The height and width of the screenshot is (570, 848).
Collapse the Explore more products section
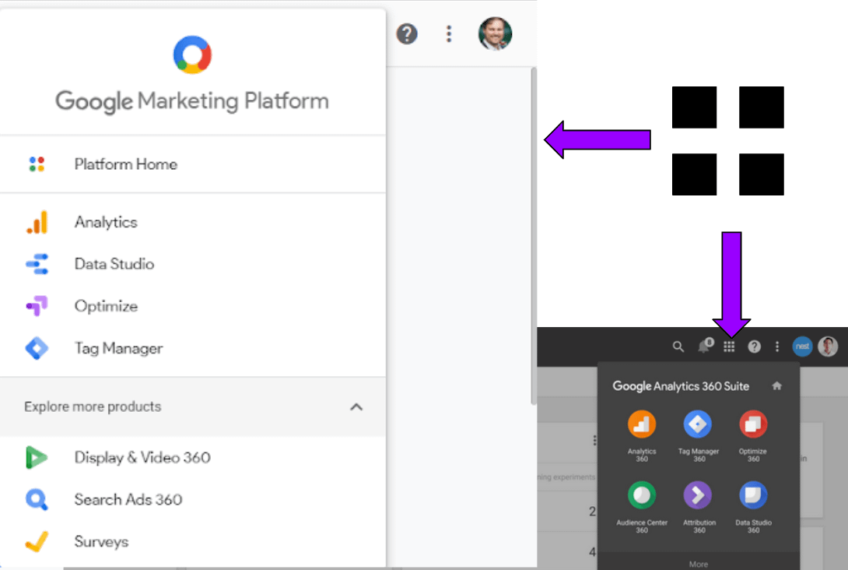[356, 406]
